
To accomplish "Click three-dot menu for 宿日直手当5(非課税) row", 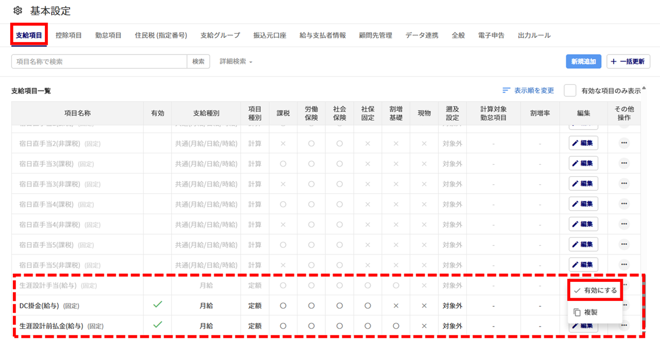I will [x=624, y=264].
